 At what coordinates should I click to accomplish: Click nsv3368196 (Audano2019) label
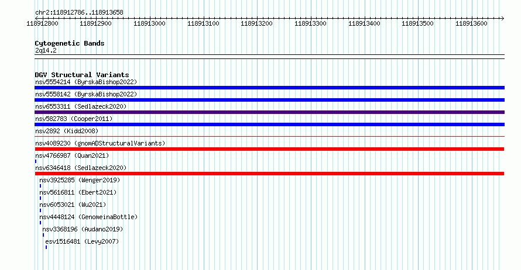[83, 229]
